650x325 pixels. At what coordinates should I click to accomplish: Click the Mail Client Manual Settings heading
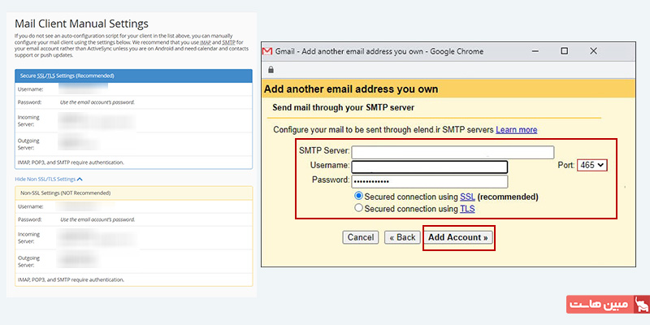click(x=81, y=24)
